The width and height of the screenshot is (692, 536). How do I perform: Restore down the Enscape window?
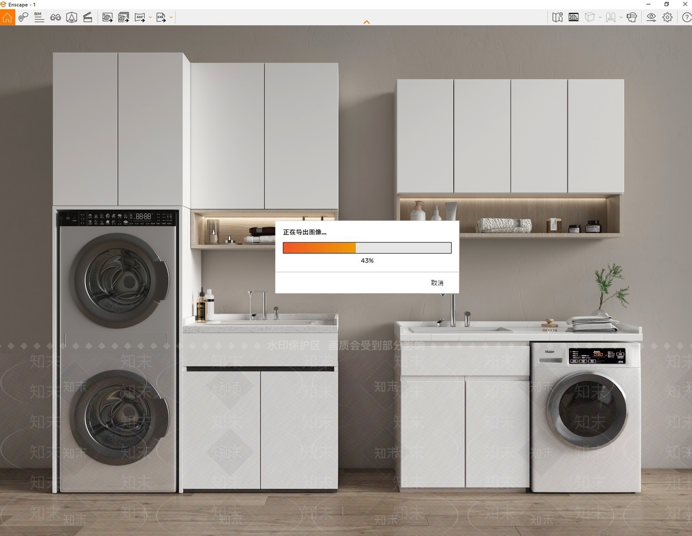click(666, 4)
